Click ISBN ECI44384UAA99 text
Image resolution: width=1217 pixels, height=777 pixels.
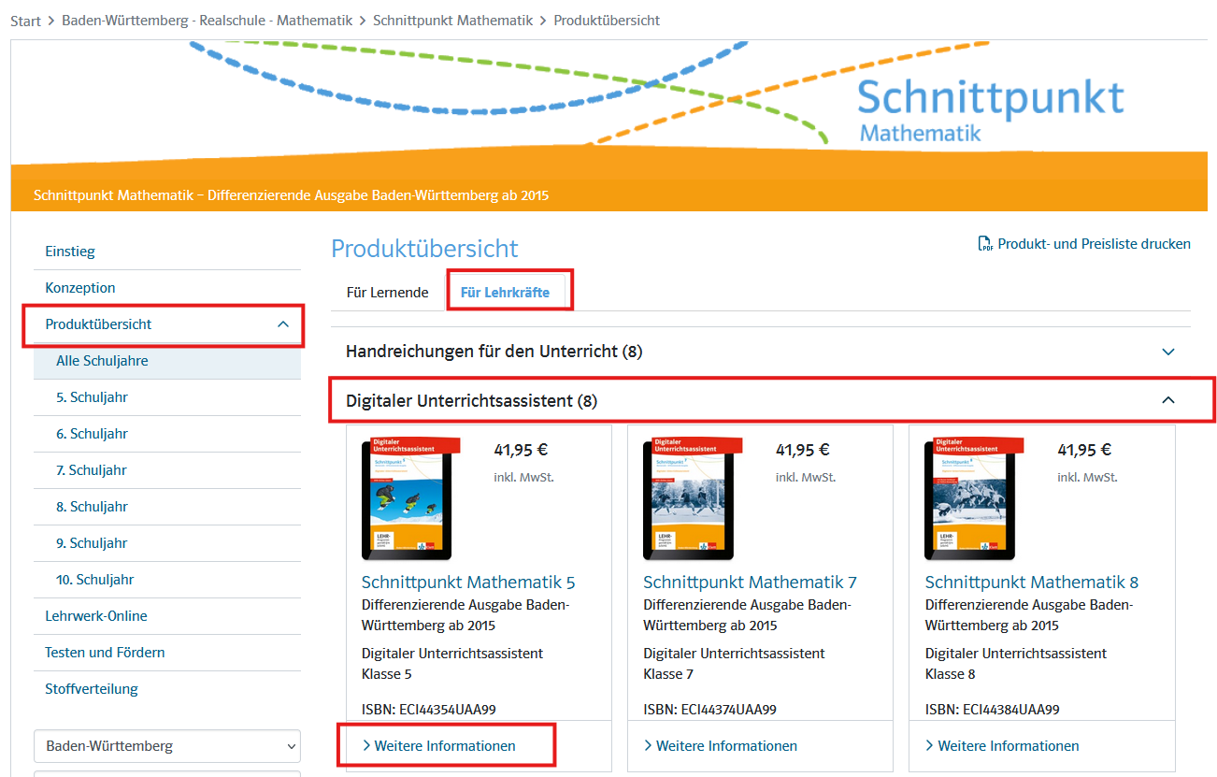click(x=993, y=710)
